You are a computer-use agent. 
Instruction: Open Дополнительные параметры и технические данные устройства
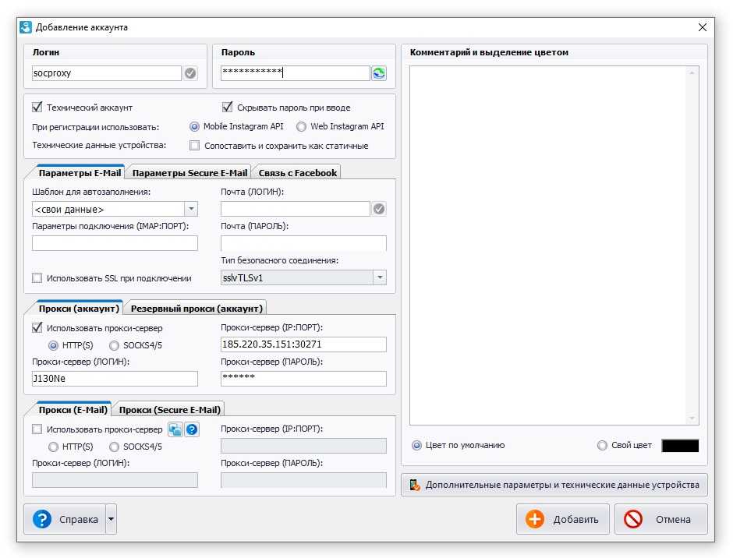point(554,485)
